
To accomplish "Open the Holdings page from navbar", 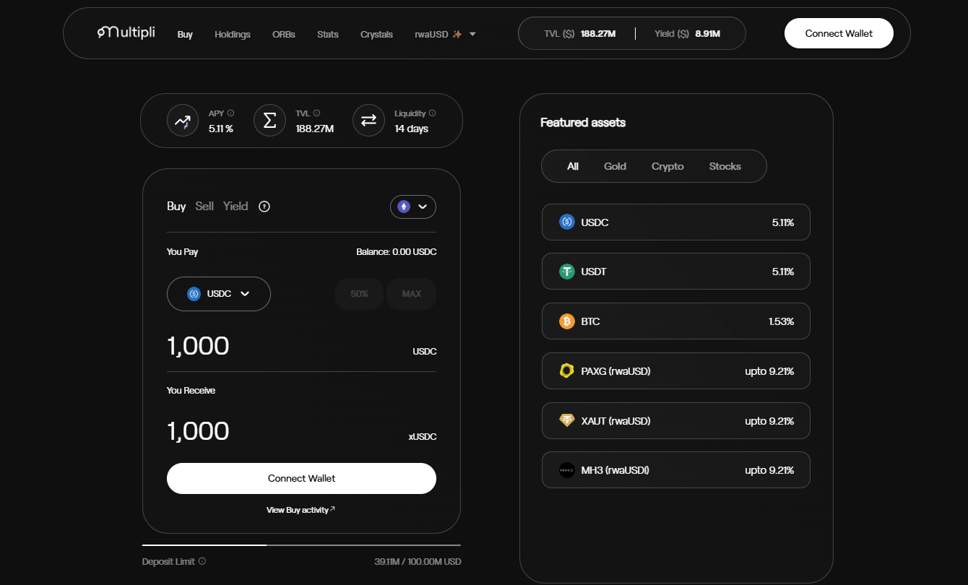I will 233,34.
